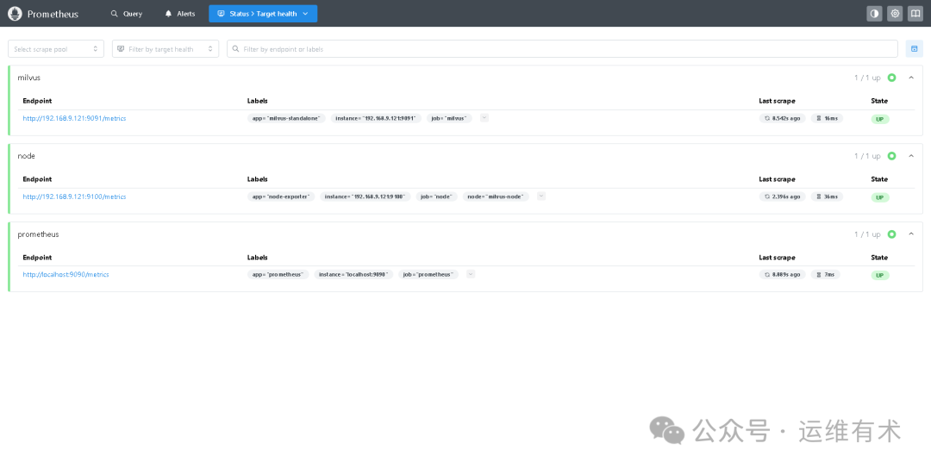Open the 192.168.9.121:9091 metrics endpoint link
The height and width of the screenshot is (468, 931).
(74, 118)
